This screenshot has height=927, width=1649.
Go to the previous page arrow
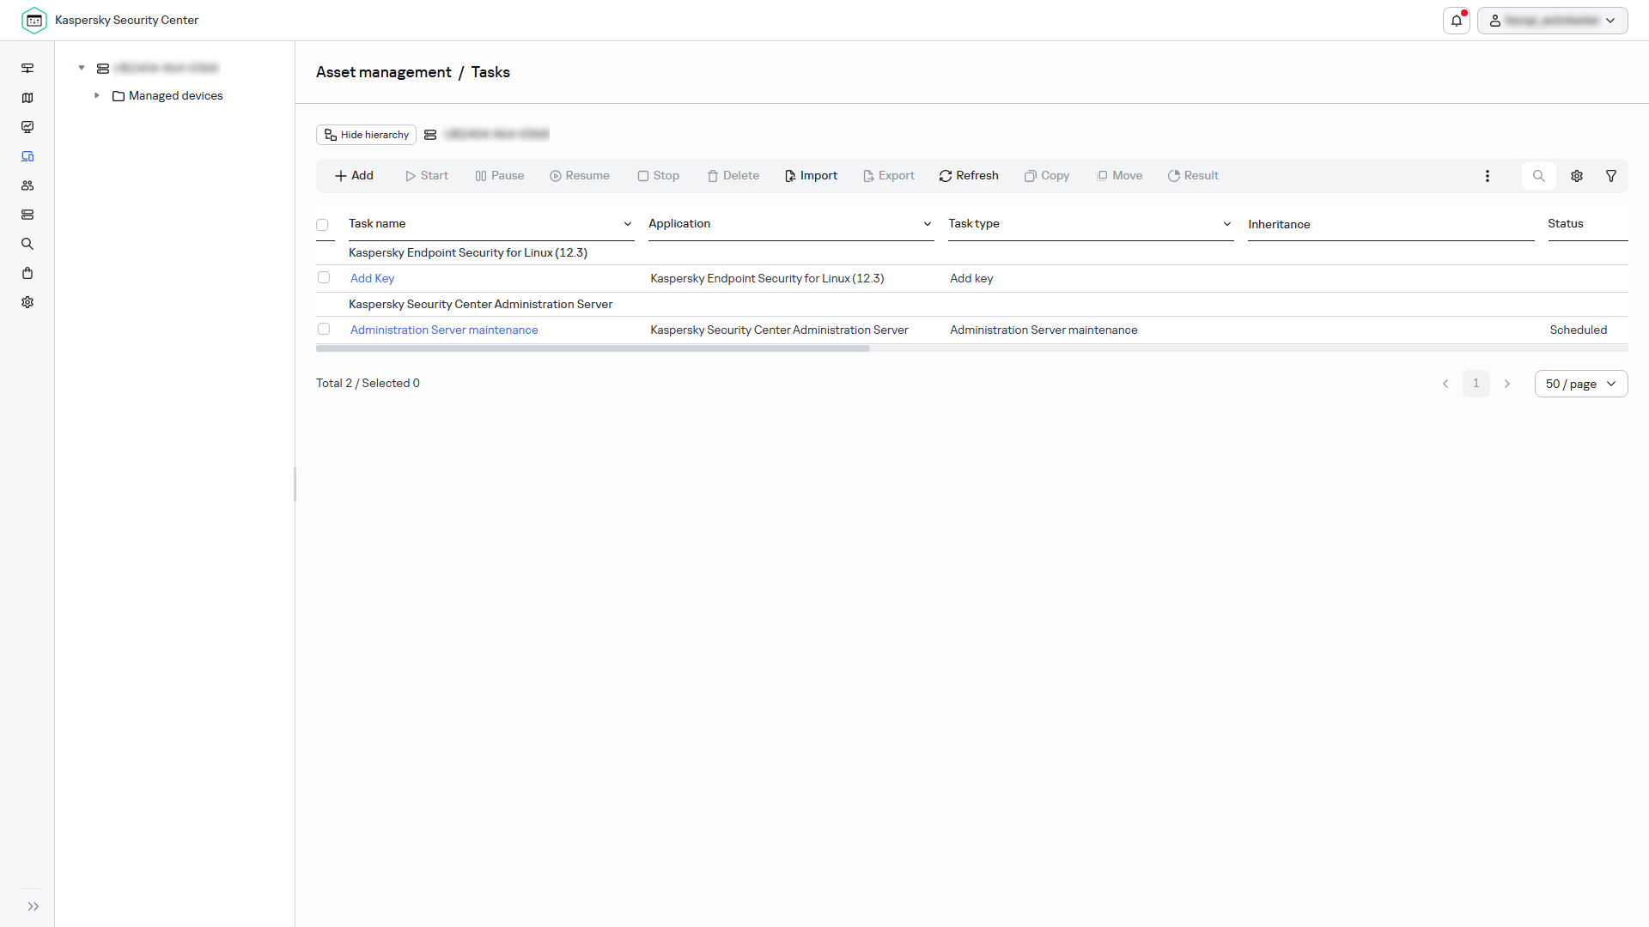click(x=1445, y=384)
